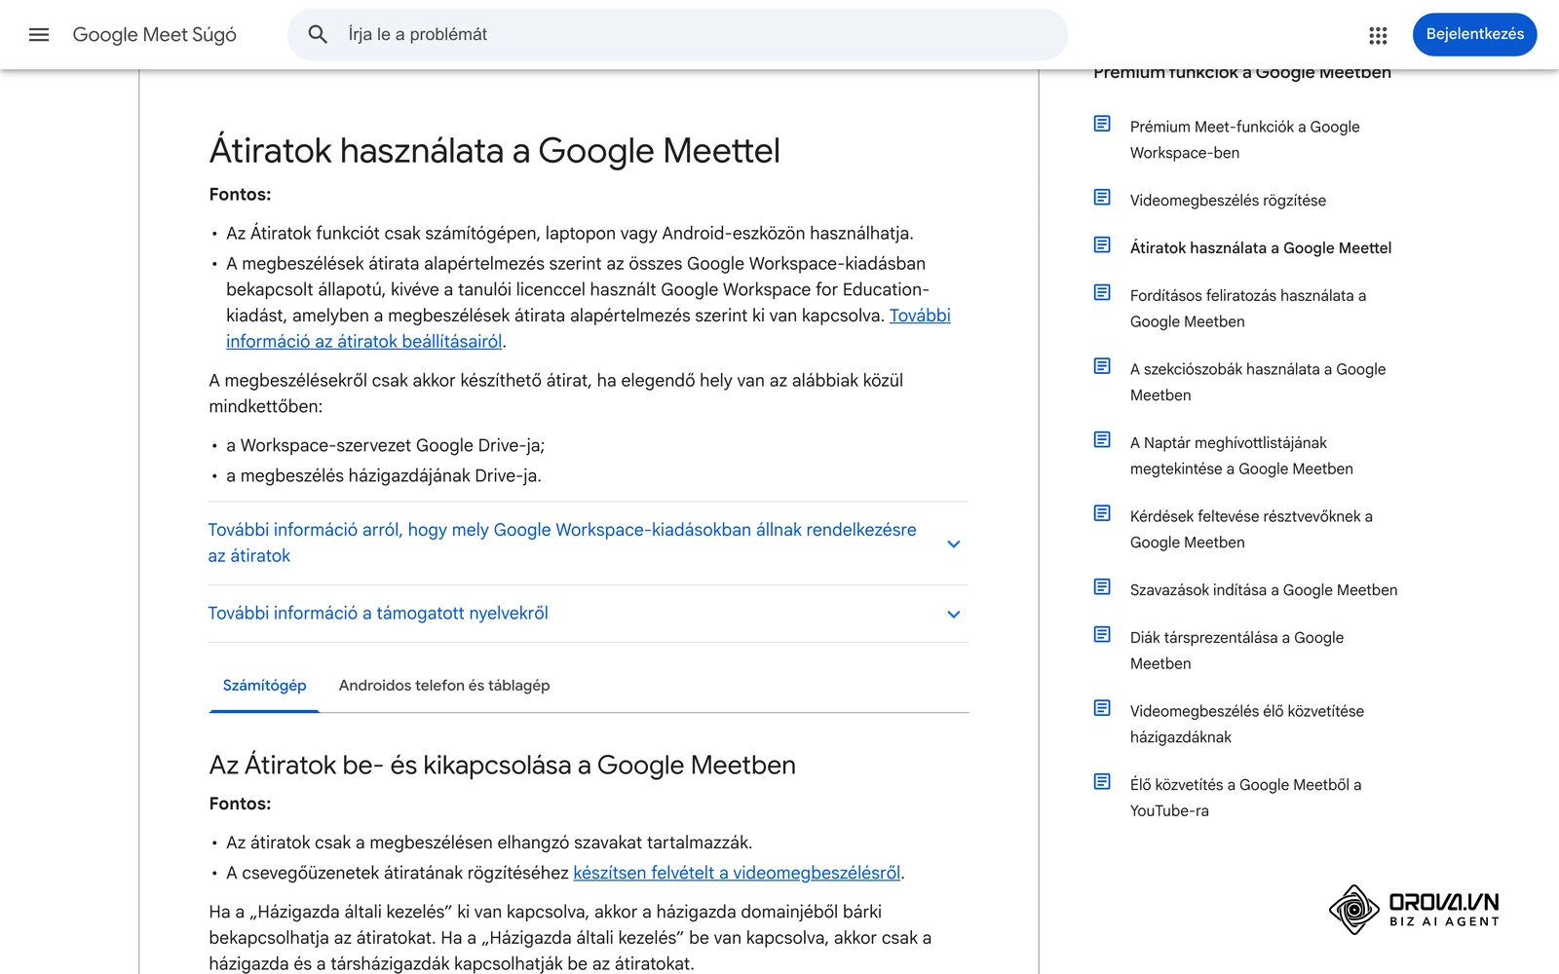Viewport: 1559px width, 974px height.
Task: Click article icon beside A szekciószobák használata
Action: [x=1102, y=366]
